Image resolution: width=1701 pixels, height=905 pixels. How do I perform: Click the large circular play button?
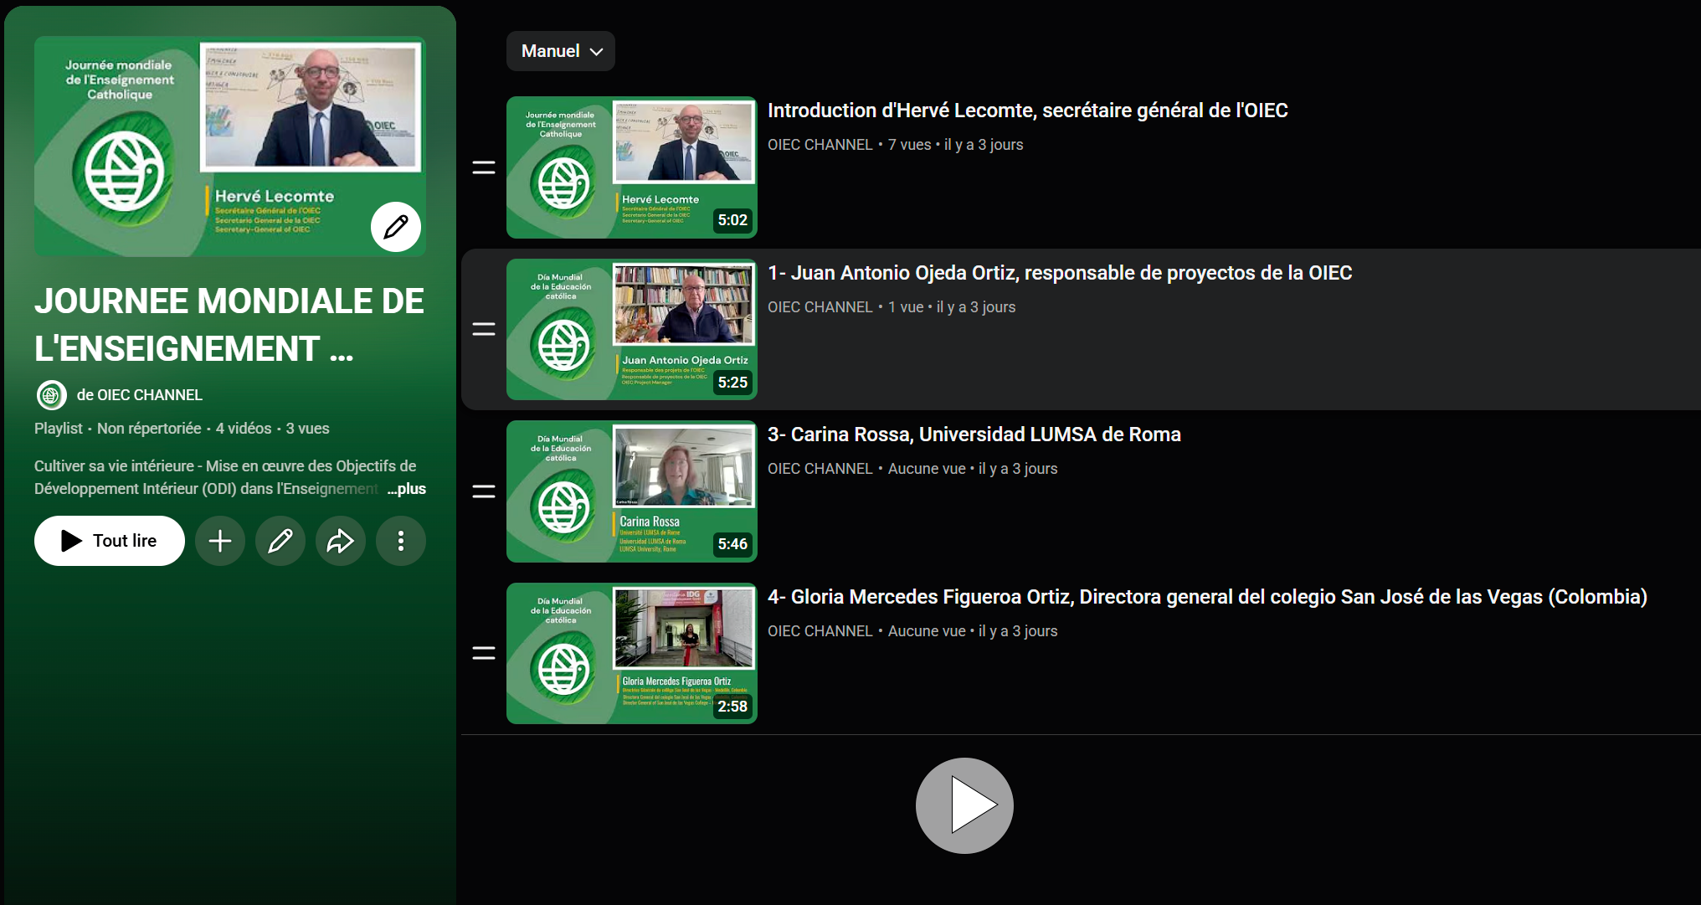pos(964,805)
